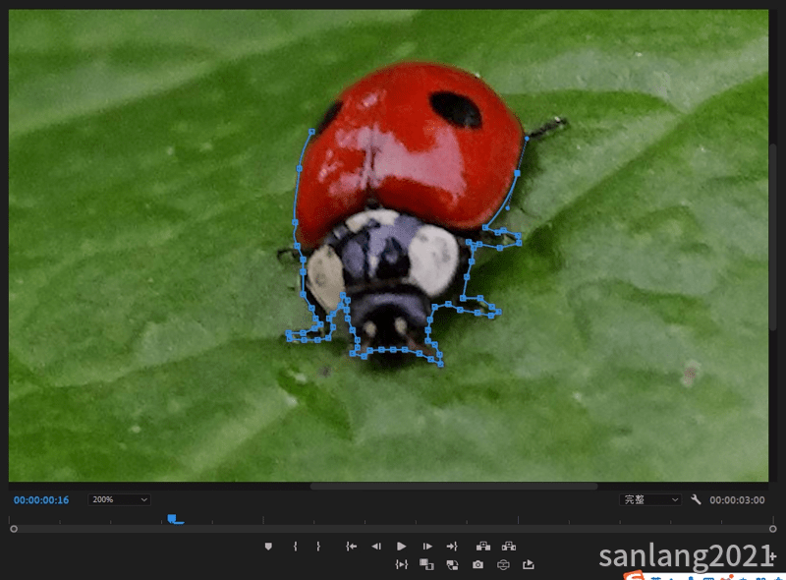Screen dimensions: 786x580
Task: Go to In point
Action: (x=351, y=547)
